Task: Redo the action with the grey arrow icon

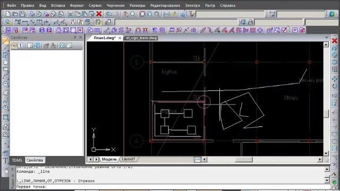Action: (116, 14)
